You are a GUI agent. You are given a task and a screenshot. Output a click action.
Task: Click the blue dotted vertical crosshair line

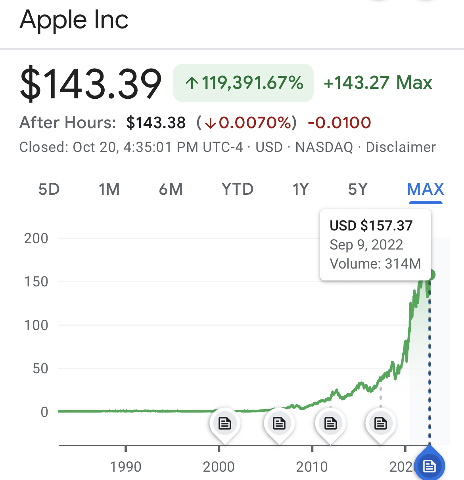pos(429,362)
